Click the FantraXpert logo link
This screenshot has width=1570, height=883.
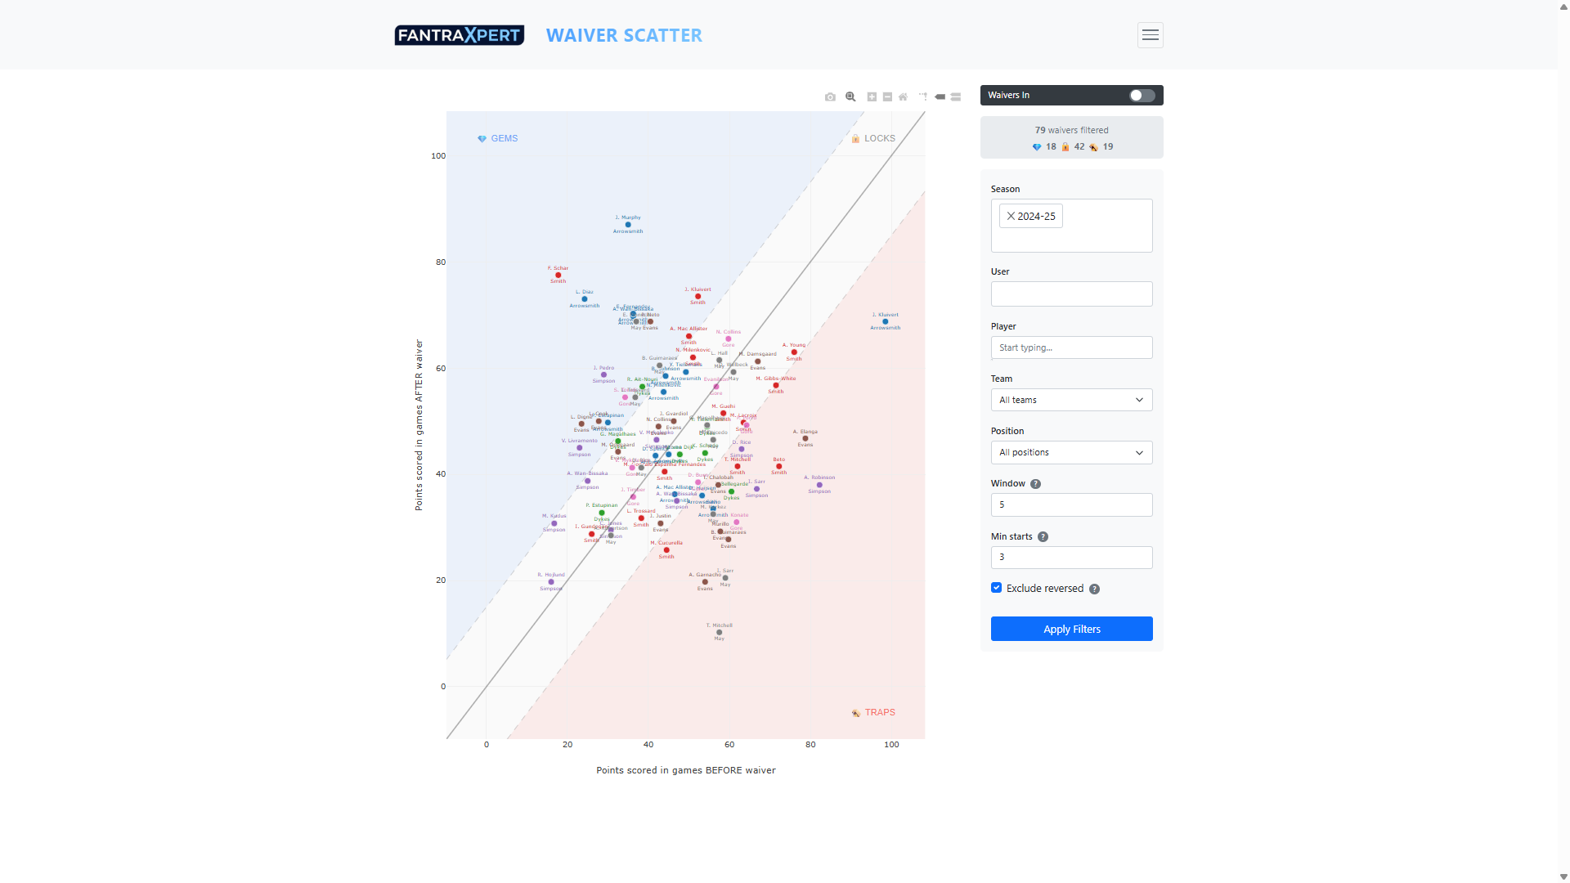(459, 35)
